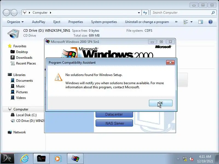This screenshot has height=164, width=219.
Task: Show more toolbar commands via chevron
Action: [176, 22]
